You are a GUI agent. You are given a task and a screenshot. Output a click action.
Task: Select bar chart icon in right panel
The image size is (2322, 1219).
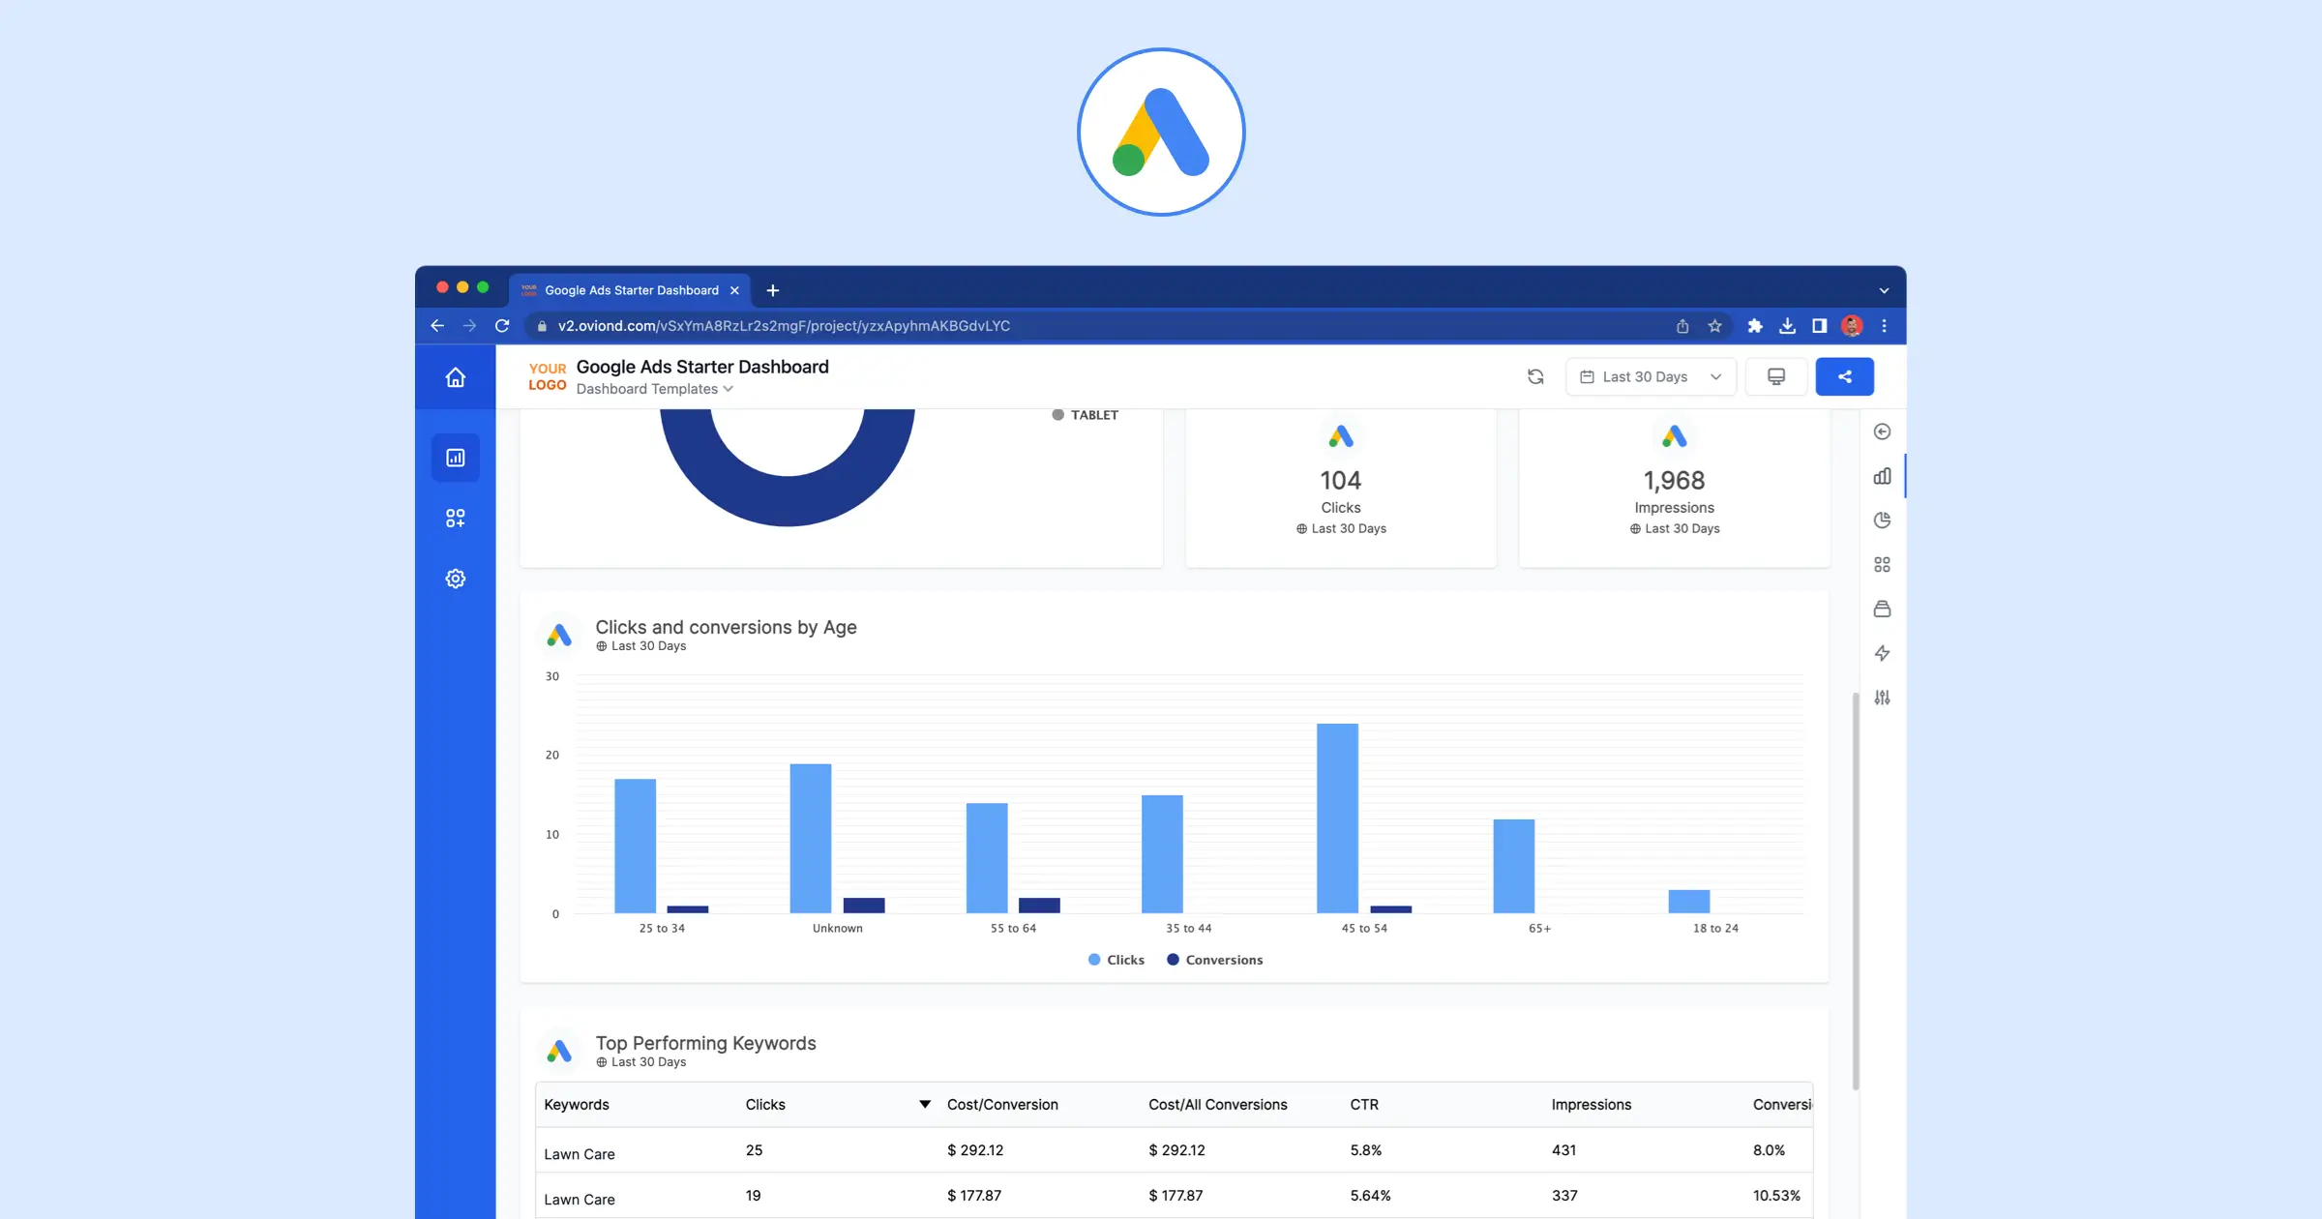coord(1882,476)
